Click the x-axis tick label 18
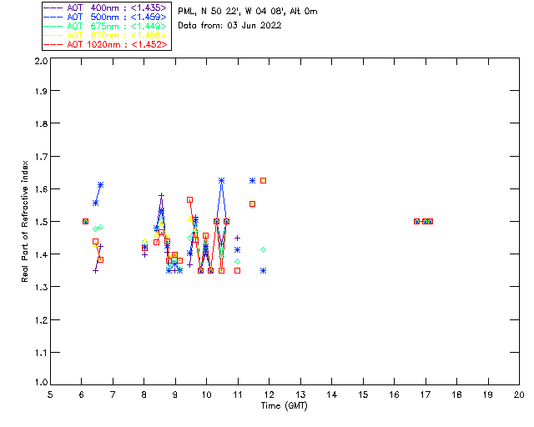 pos(456,394)
